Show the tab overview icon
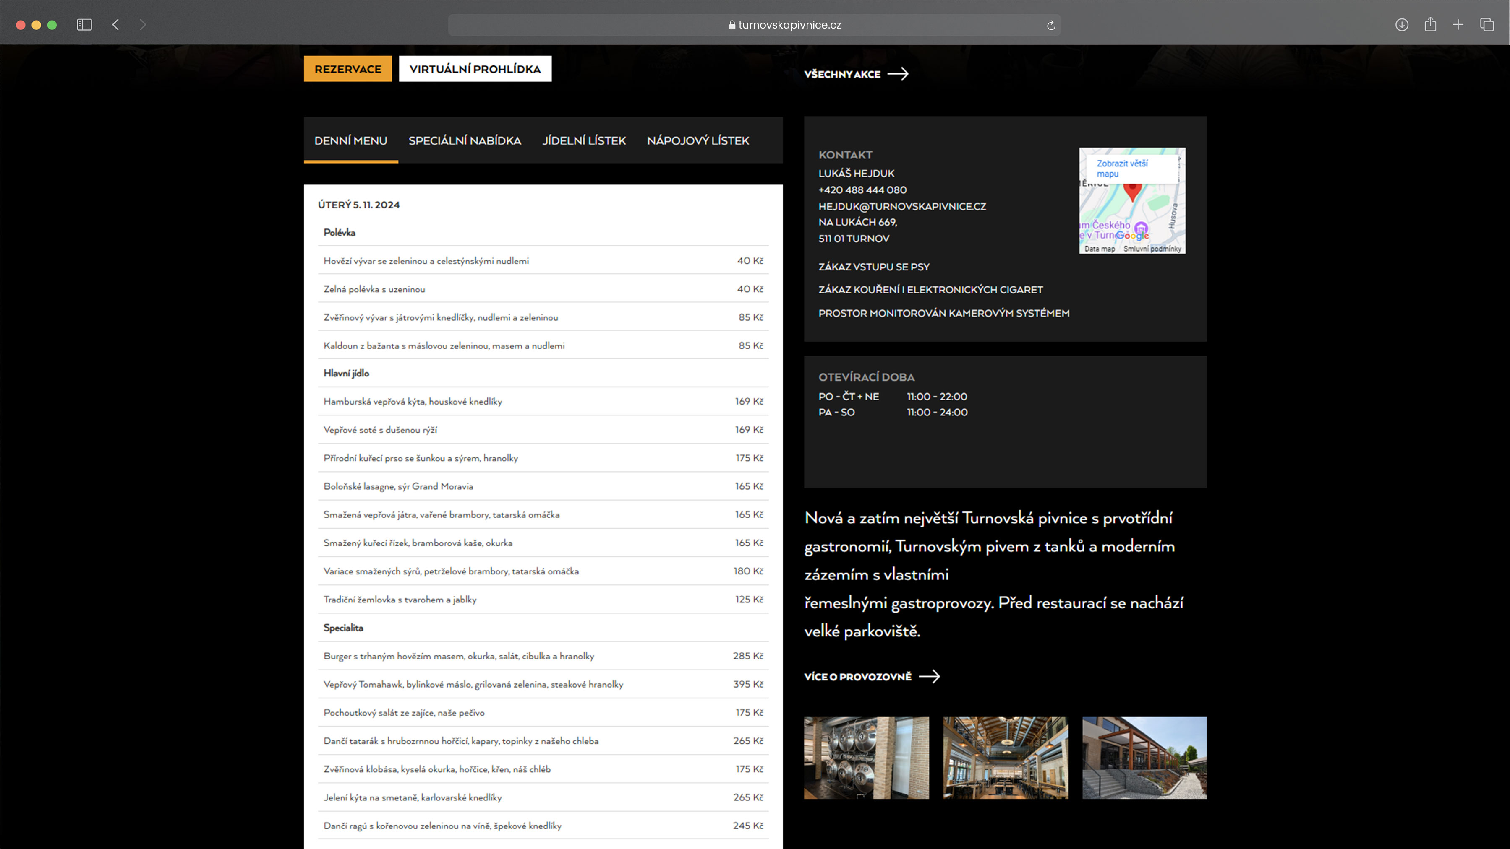Viewport: 1510px width, 849px height. point(1486,25)
